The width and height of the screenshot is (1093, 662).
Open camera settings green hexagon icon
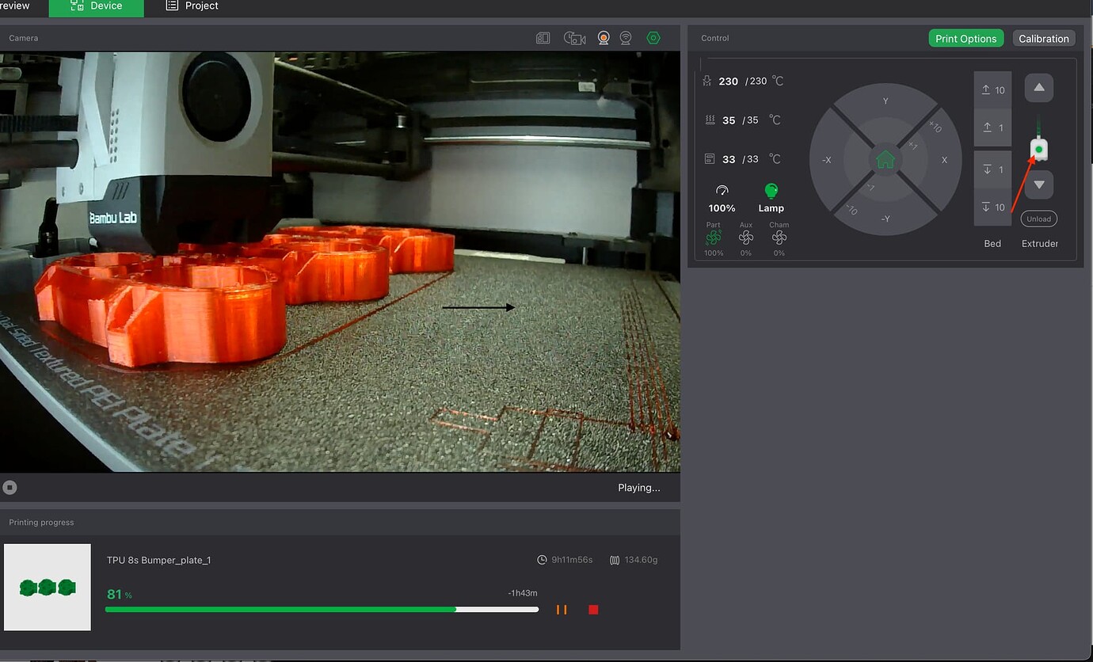pyautogui.click(x=653, y=37)
